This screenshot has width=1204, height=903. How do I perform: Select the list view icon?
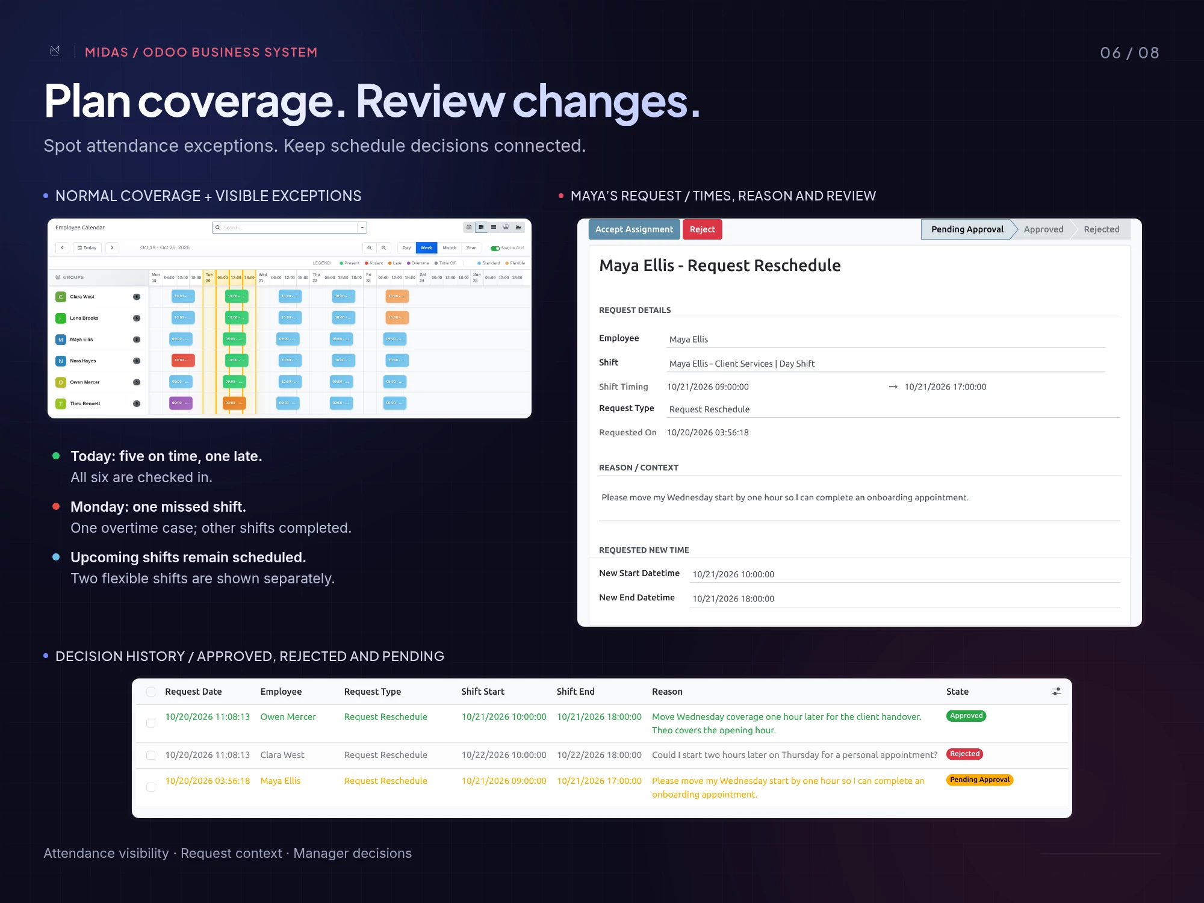click(494, 227)
